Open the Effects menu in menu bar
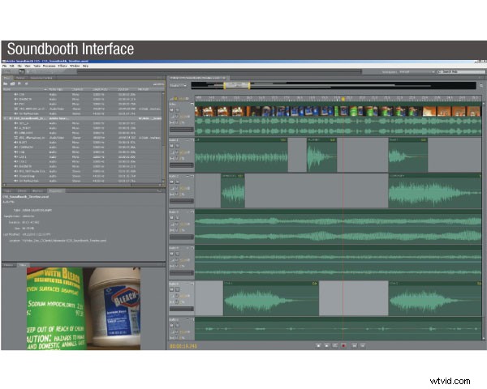This screenshot has width=487, height=389. pos(62,66)
